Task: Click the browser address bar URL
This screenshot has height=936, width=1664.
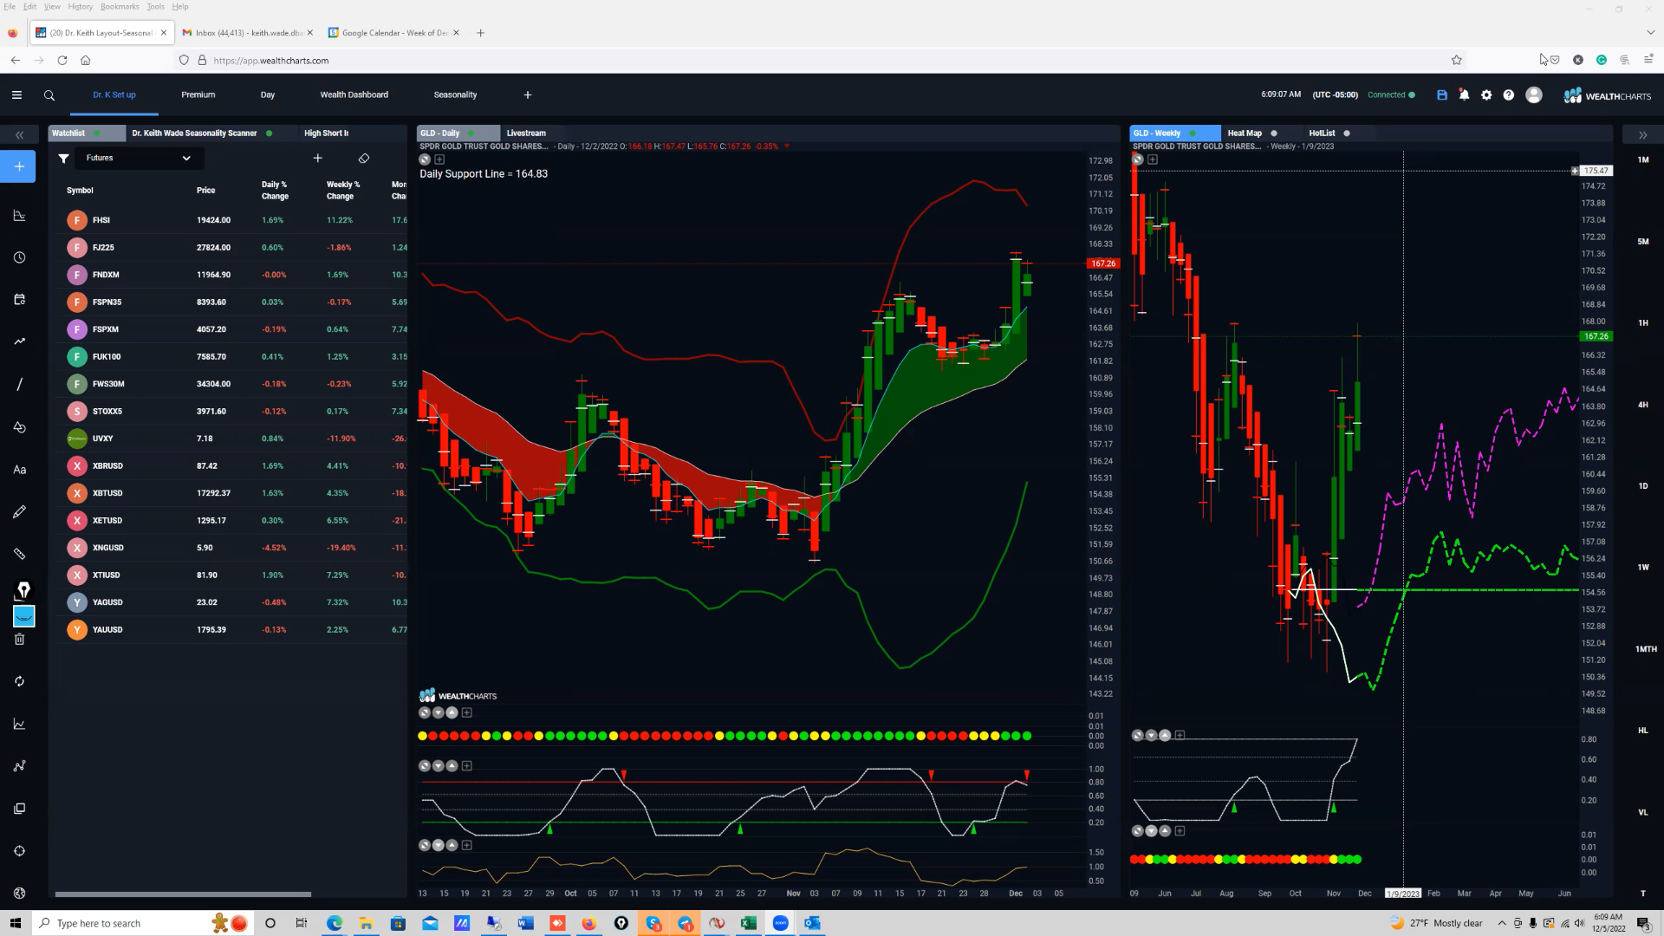Action: [270, 61]
